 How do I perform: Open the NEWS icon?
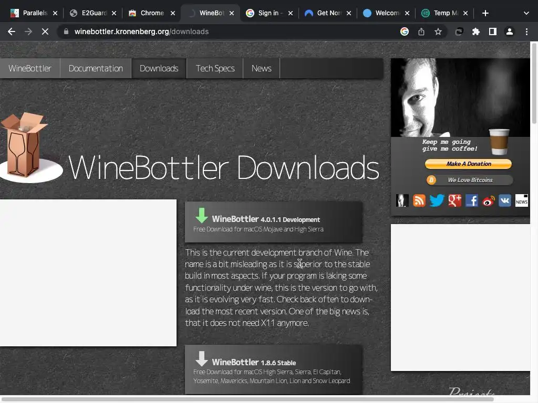[x=522, y=200]
